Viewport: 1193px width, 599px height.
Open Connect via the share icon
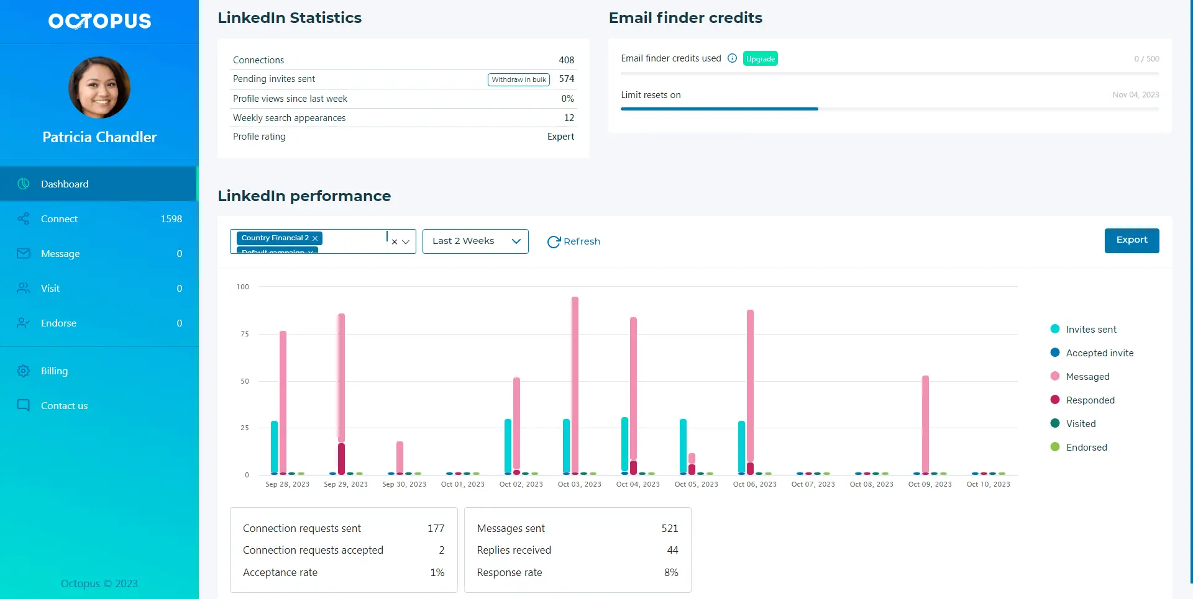coord(23,218)
